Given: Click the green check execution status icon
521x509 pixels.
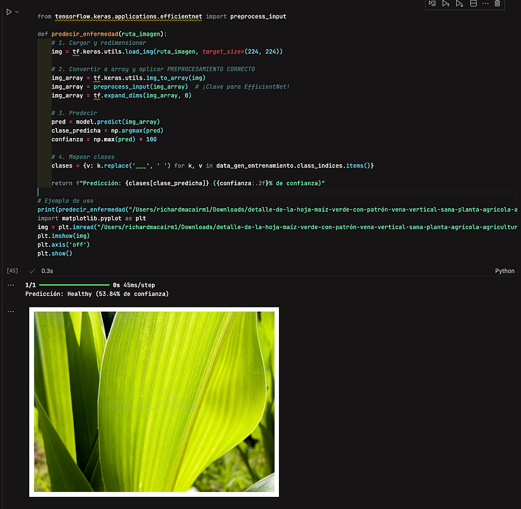Looking at the screenshot, I should point(32,271).
